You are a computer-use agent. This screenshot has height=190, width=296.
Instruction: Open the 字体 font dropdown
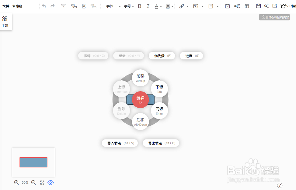[113, 6]
